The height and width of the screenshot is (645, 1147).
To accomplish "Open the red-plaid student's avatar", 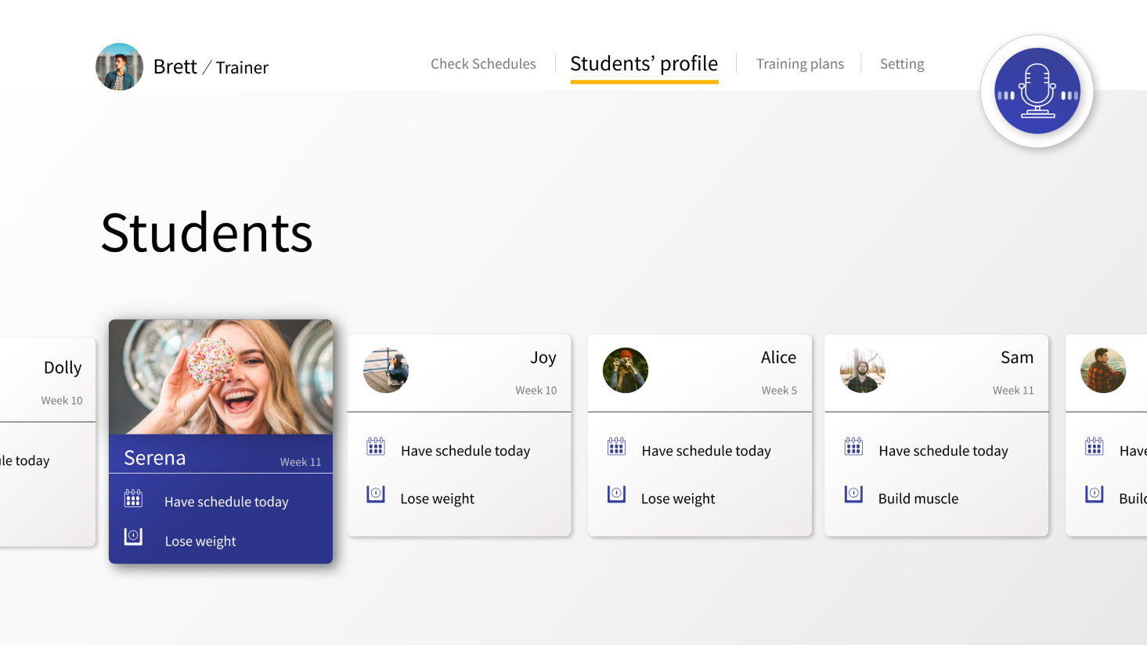I will pyautogui.click(x=1103, y=370).
